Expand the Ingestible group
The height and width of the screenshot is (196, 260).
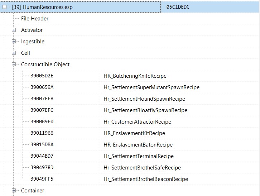click(x=14, y=42)
